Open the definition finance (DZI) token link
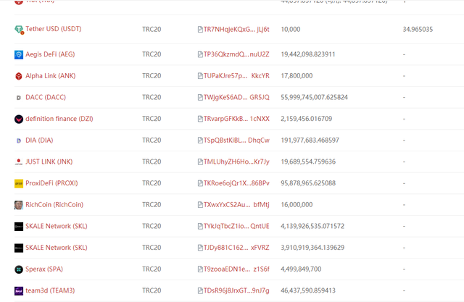Image resolution: width=464 pixels, height=302 pixels. click(59, 119)
